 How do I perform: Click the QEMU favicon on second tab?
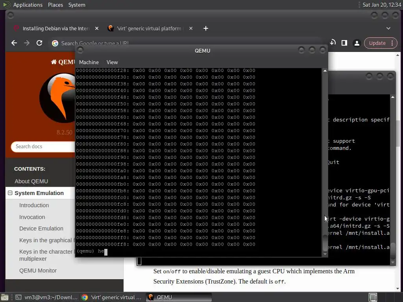tap(111, 28)
